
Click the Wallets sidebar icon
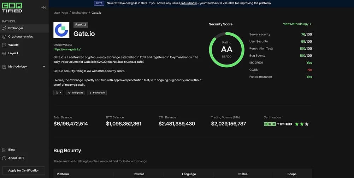click(4, 45)
